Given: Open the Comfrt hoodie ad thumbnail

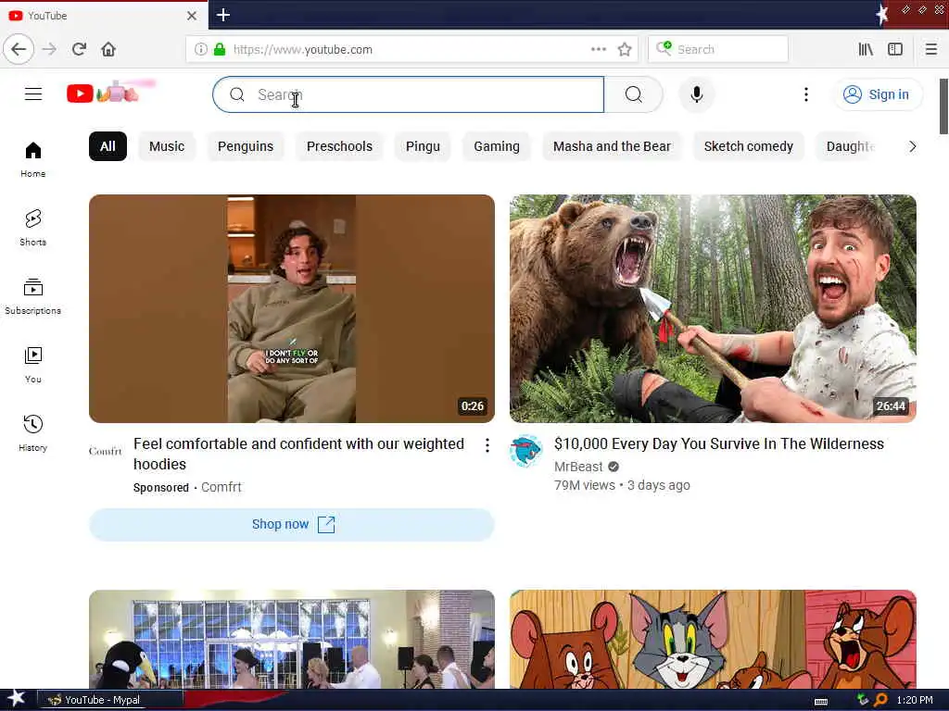Looking at the screenshot, I should click(x=292, y=308).
